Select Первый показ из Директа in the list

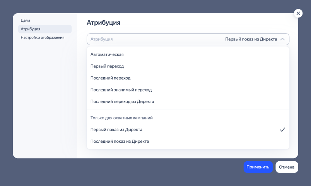pyautogui.click(x=116, y=130)
